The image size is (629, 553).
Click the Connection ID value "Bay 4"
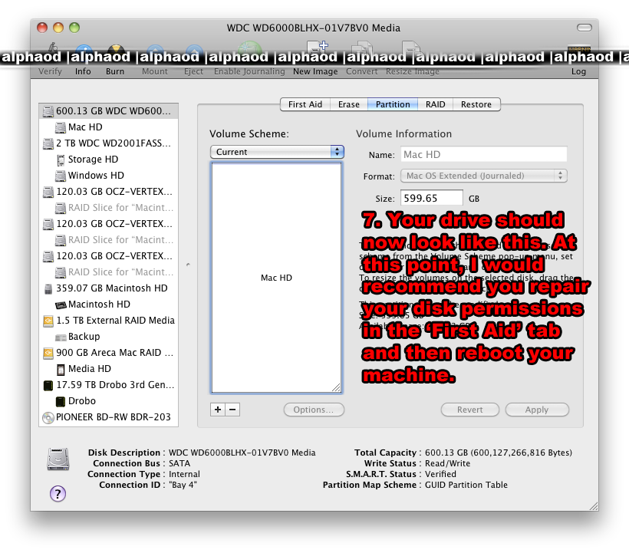coord(183,485)
